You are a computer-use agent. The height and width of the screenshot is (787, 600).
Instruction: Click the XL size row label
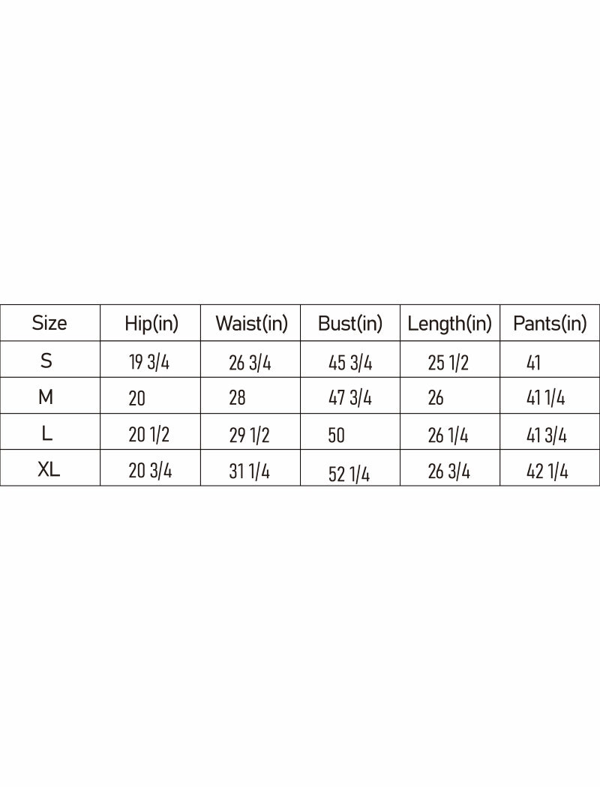tap(49, 470)
